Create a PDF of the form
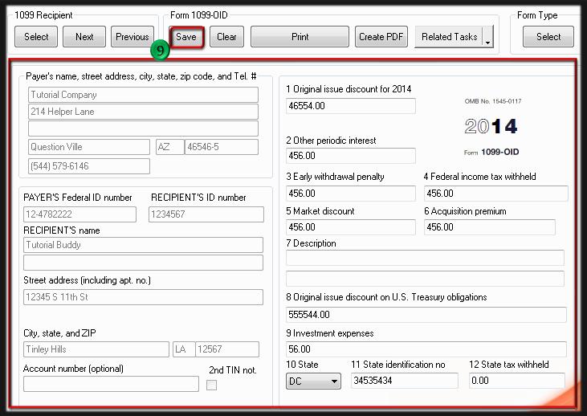This screenshot has height=416, width=587. coord(381,37)
